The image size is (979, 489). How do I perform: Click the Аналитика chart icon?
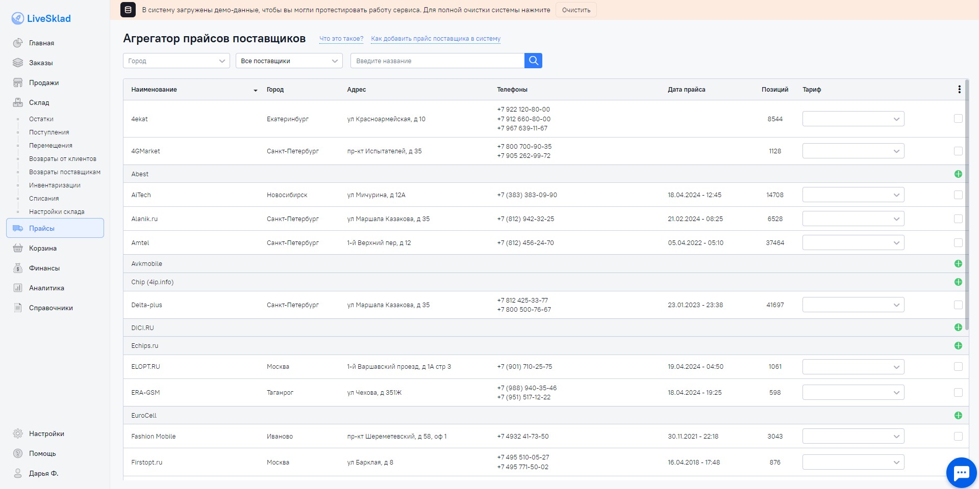coord(18,288)
